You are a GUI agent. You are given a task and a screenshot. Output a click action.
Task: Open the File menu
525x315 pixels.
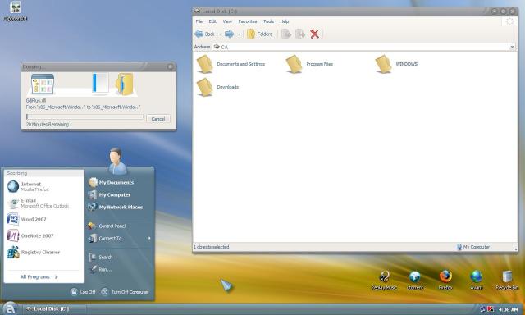tap(199, 21)
